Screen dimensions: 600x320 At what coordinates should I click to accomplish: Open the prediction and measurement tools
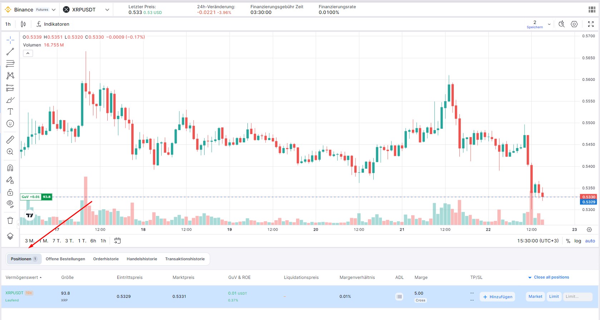(10, 88)
